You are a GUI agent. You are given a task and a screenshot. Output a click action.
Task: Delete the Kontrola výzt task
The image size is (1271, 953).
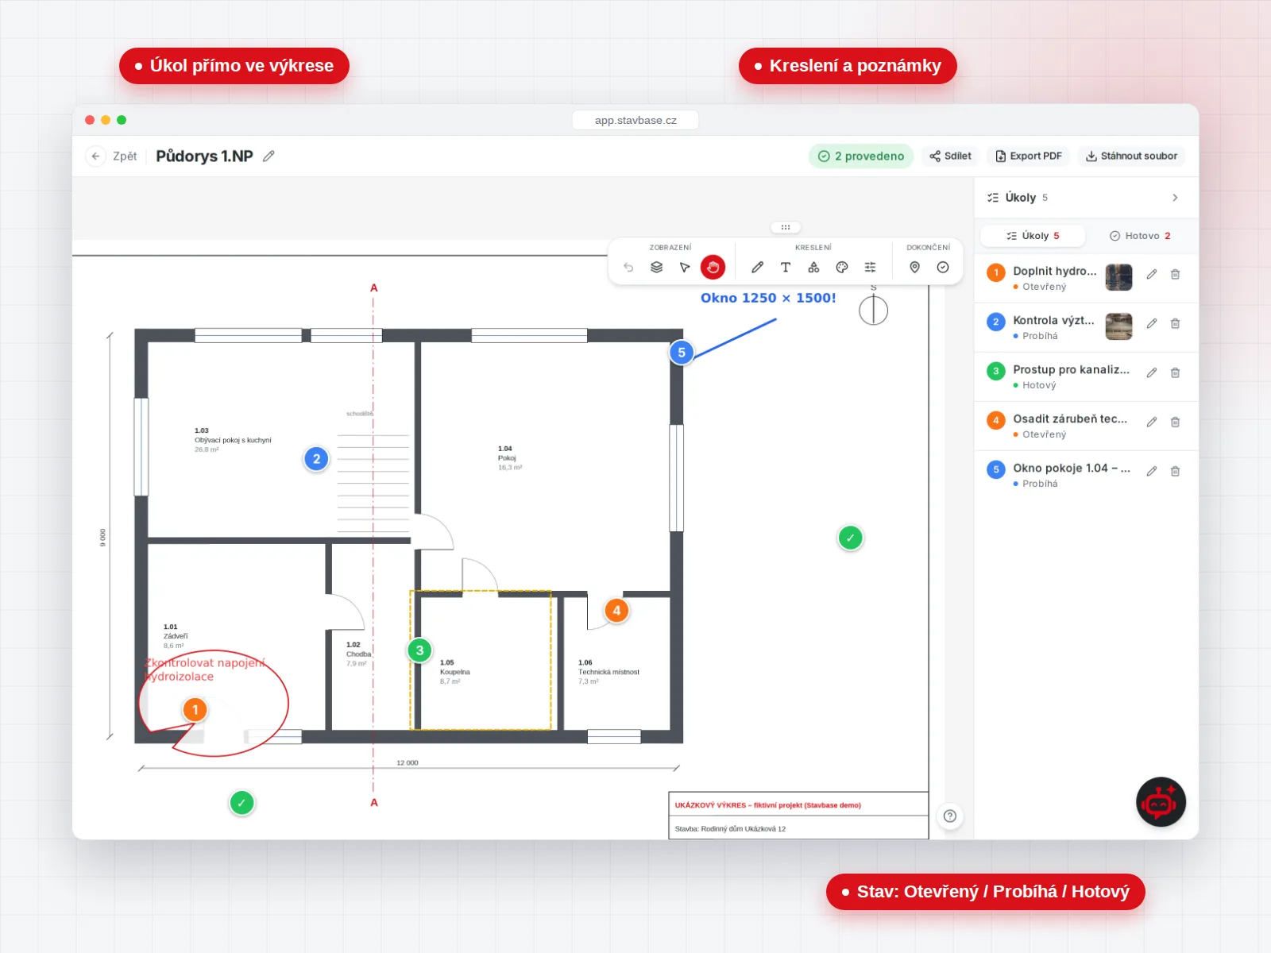click(1175, 323)
